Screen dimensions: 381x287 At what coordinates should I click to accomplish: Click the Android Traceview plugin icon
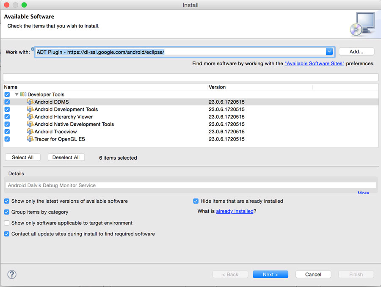(x=30, y=132)
